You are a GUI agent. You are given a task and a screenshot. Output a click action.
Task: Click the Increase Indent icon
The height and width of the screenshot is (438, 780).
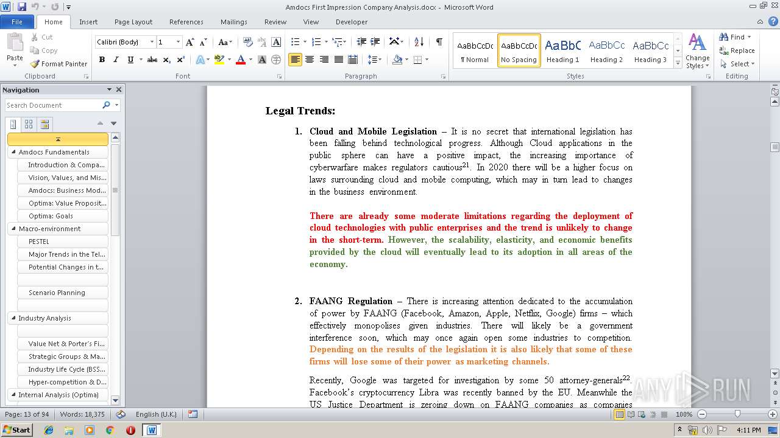tap(375, 42)
